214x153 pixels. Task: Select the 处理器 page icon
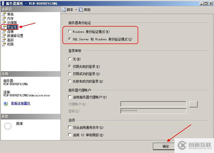point(4,23)
